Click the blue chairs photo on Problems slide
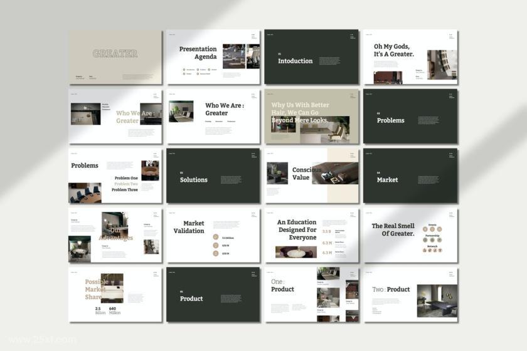 (x=85, y=193)
